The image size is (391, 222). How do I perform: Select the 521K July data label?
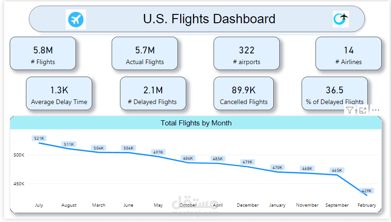click(x=39, y=138)
